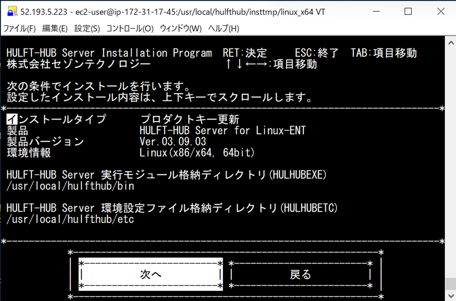Maximize the Tera Term window
The height and width of the screenshot is (301, 456).
click(x=408, y=12)
